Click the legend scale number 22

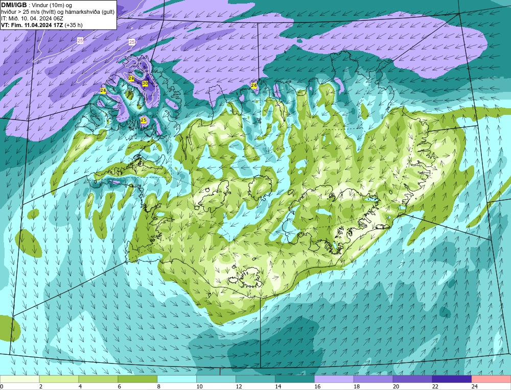click(x=435, y=386)
